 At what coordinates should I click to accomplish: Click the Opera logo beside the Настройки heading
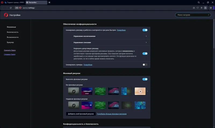(6, 15)
